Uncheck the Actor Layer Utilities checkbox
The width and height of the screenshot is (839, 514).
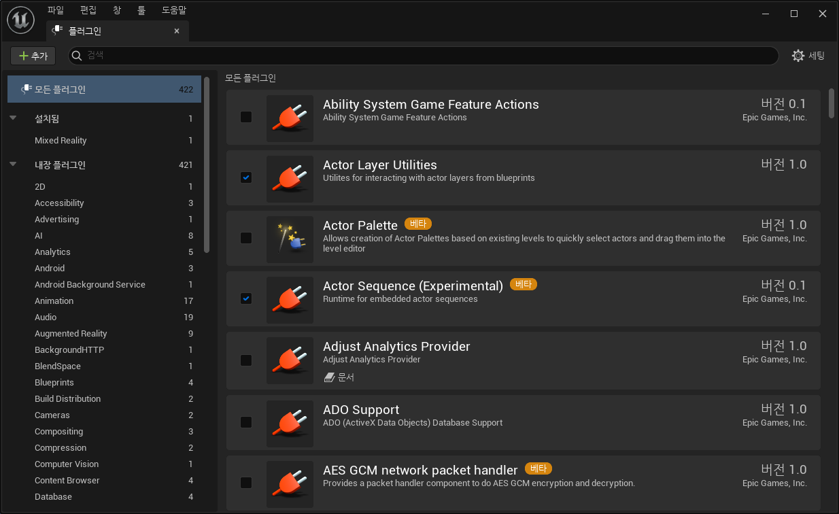(x=246, y=177)
